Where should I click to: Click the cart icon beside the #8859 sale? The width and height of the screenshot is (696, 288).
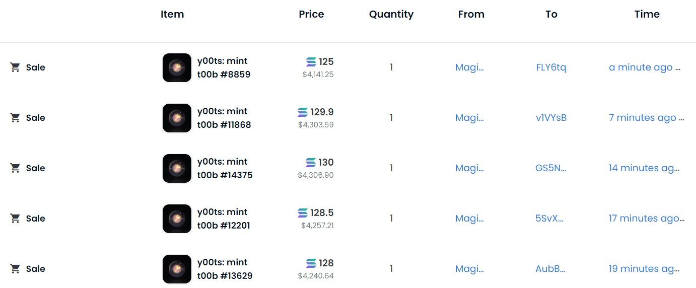tap(15, 67)
